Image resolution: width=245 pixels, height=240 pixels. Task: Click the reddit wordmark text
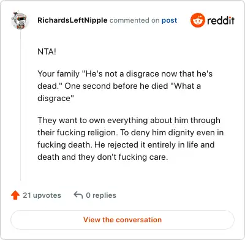221,20
